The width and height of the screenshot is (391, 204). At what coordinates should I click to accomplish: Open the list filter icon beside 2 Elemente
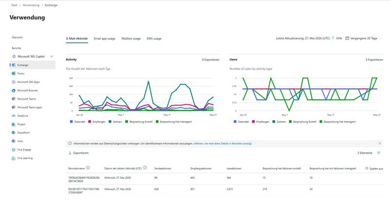[x=379, y=153]
